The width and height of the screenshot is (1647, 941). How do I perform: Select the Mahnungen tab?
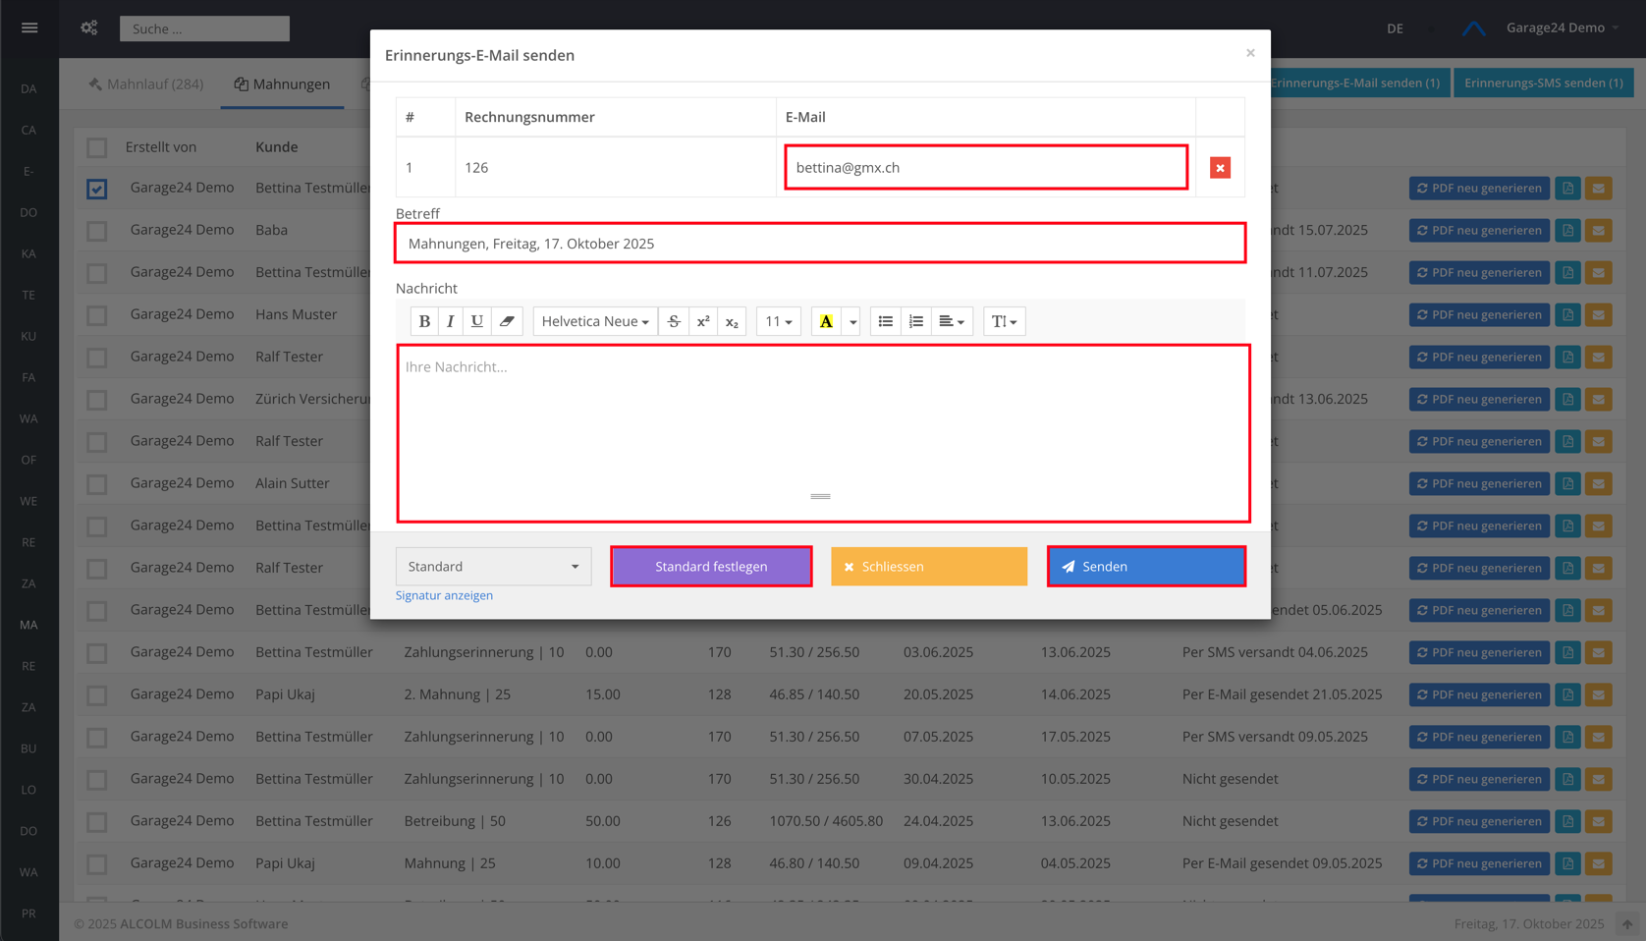point(282,84)
